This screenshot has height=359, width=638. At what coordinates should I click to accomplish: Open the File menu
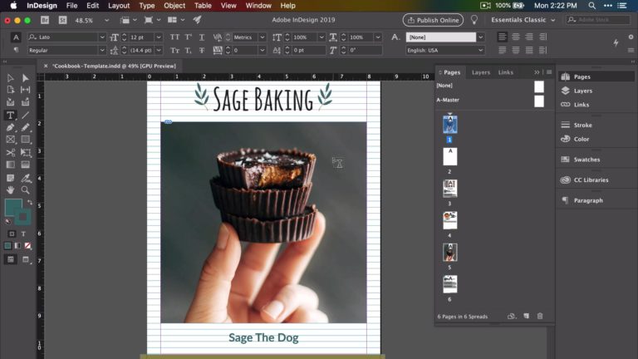[71, 6]
